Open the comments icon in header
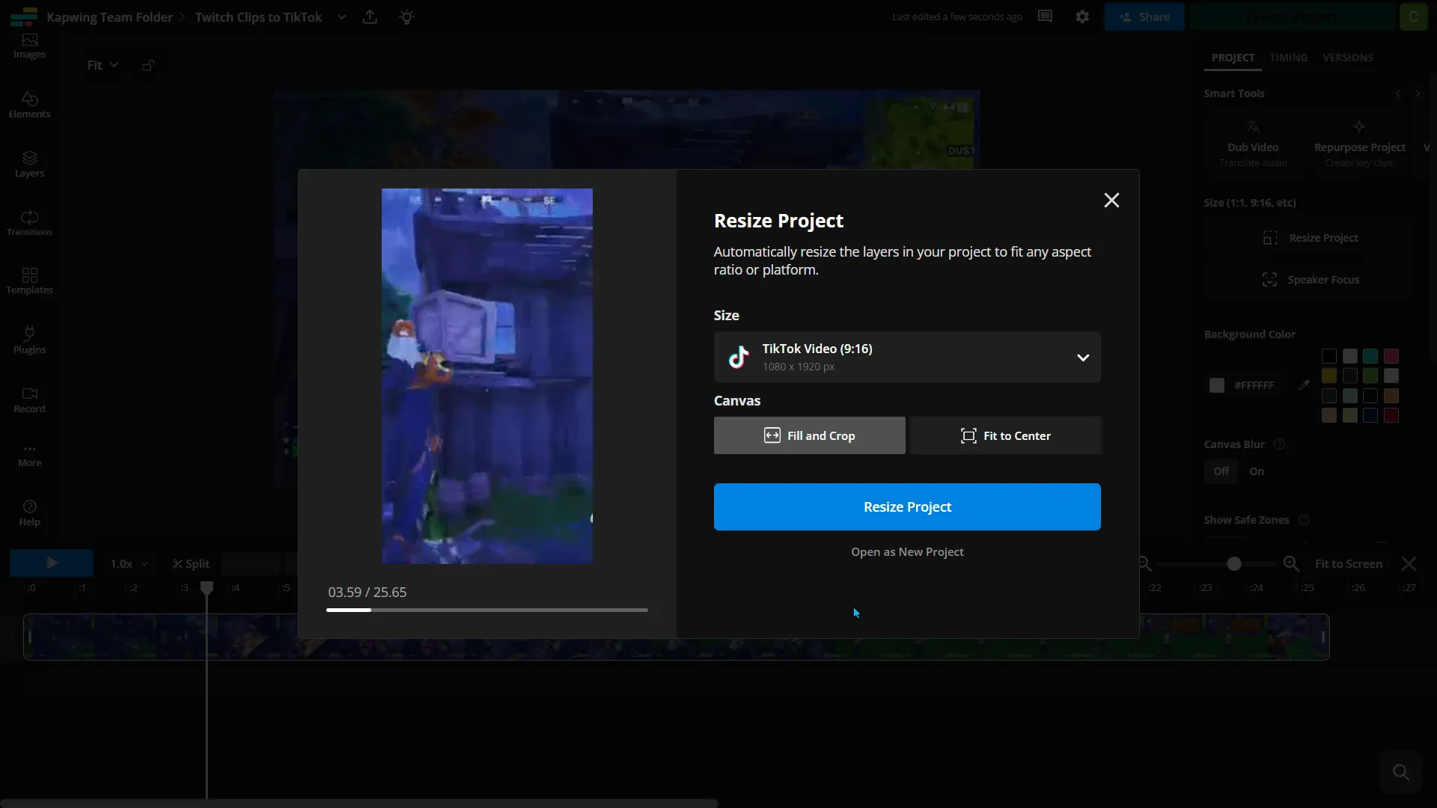The width and height of the screenshot is (1437, 808). [1045, 16]
